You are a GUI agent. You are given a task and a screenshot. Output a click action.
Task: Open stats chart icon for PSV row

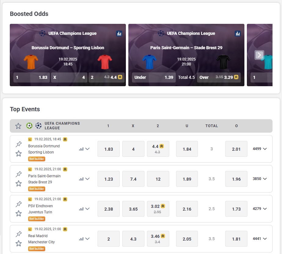click(x=81, y=209)
